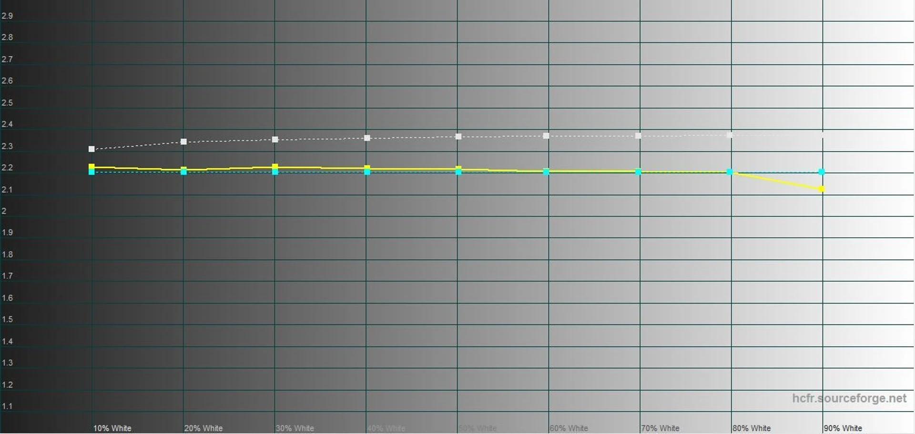Select the 2.9 gamma axis label
This screenshot has height=434, width=915.
click(x=7, y=16)
